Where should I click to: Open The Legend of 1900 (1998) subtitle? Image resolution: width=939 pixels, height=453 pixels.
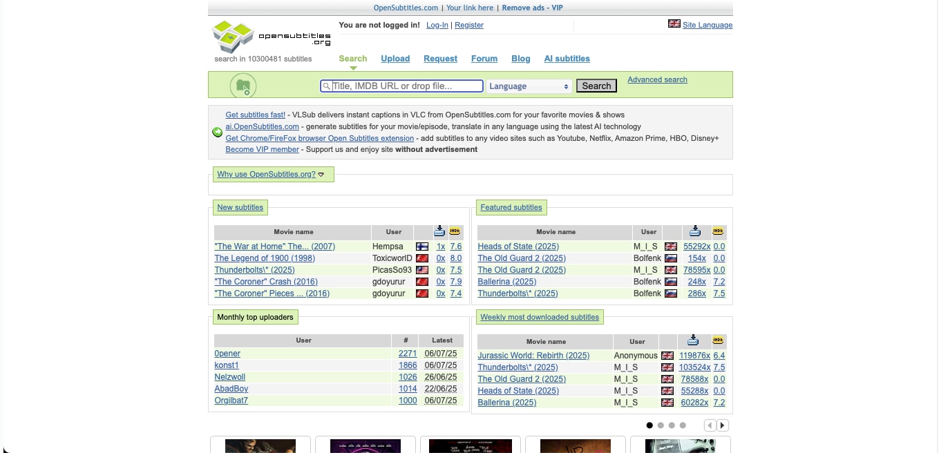[265, 258]
